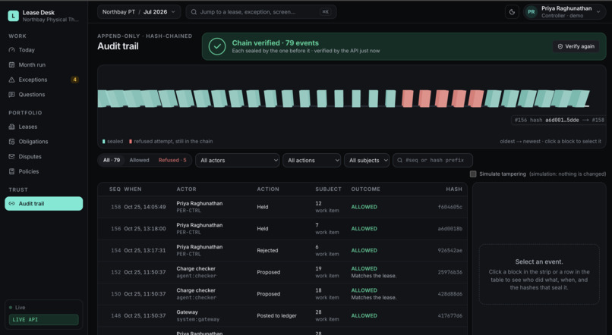
Task: Select the oldest sealed block in the chain strip
Action: click(103, 99)
